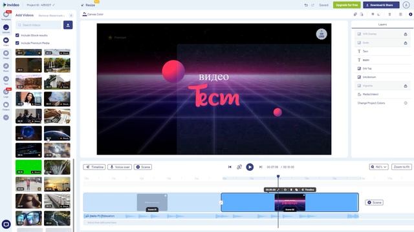The height and width of the screenshot is (232, 414).
Task: Duplicate scene via popup copy icon
Action: pos(296,189)
